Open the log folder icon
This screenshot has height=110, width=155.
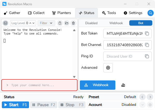[x=67, y=23]
